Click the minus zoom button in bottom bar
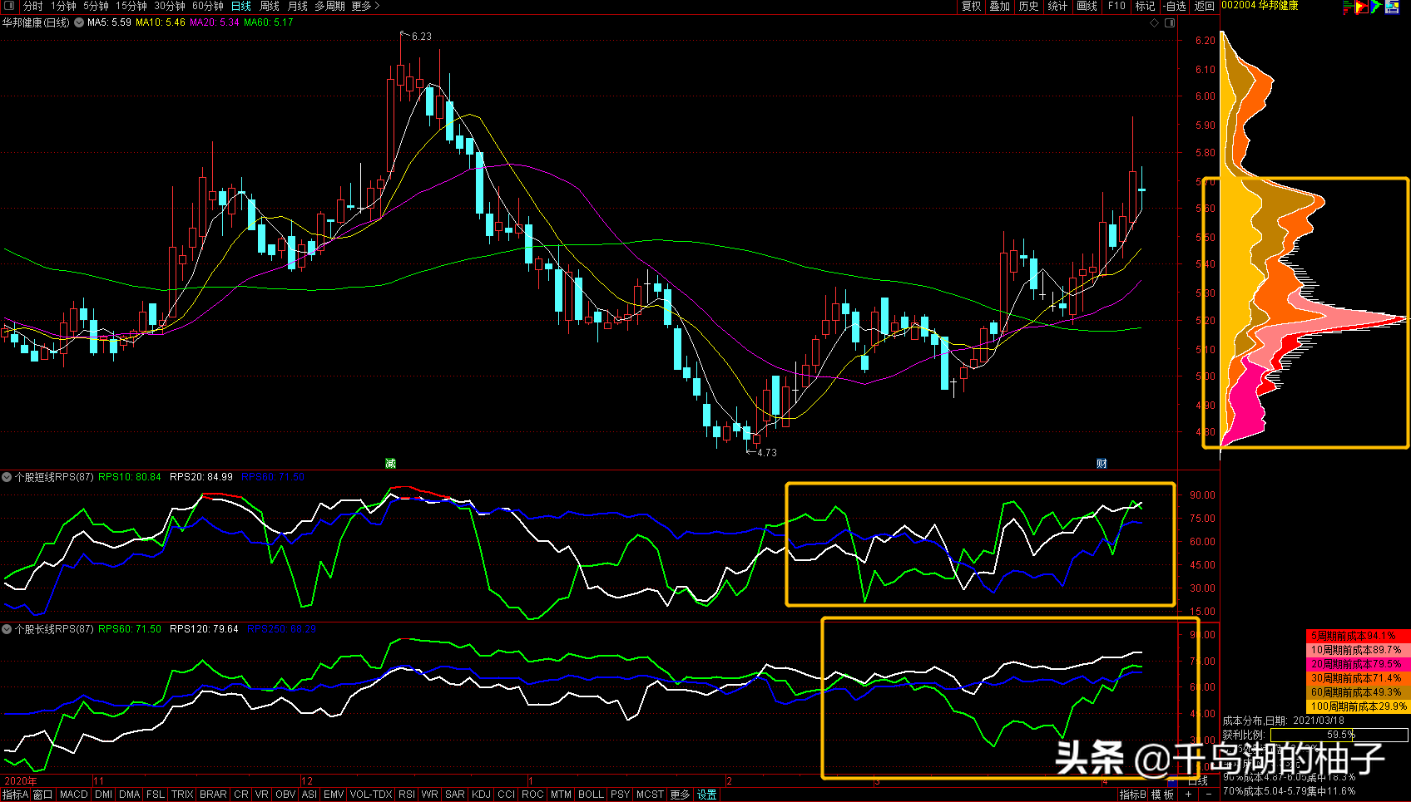Image resolution: width=1411 pixels, height=802 pixels. [x=1208, y=795]
